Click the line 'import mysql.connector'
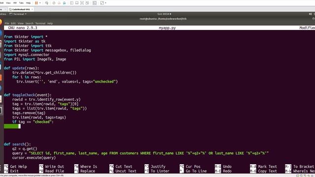 (x=27, y=55)
